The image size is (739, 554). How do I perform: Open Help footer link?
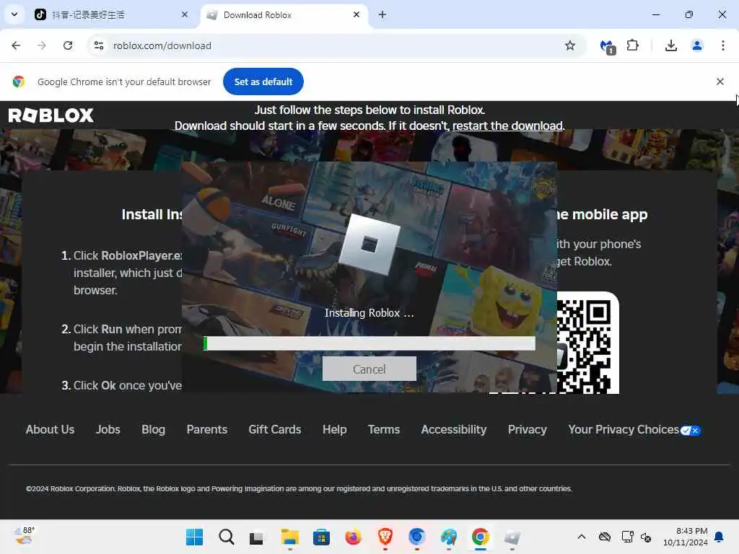point(335,430)
